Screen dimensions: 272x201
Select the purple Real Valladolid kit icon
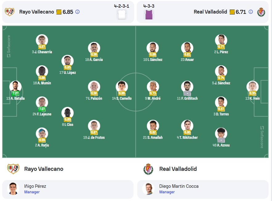click(149, 14)
